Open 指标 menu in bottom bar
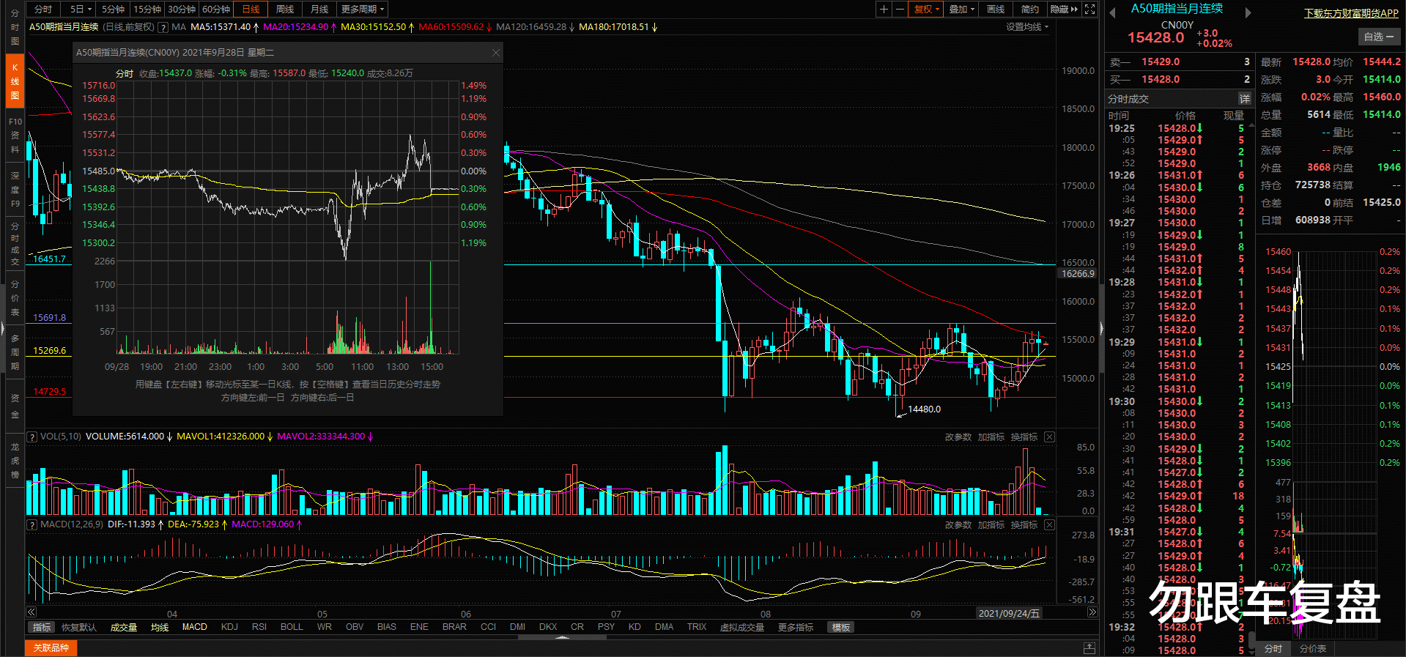The height and width of the screenshot is (657, 1406). [x=42, y=628]
